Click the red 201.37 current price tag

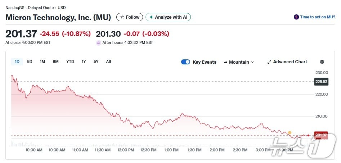click(x=321, y=135)
